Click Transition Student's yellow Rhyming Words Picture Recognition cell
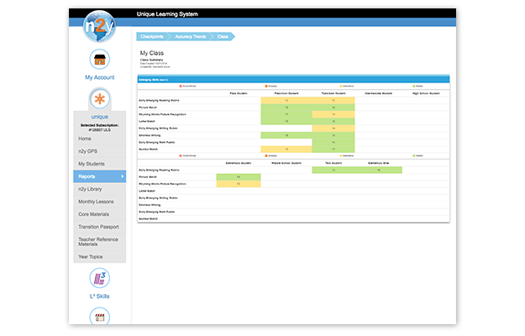Screen dimensions: 525x336 [x=333, y=114]
